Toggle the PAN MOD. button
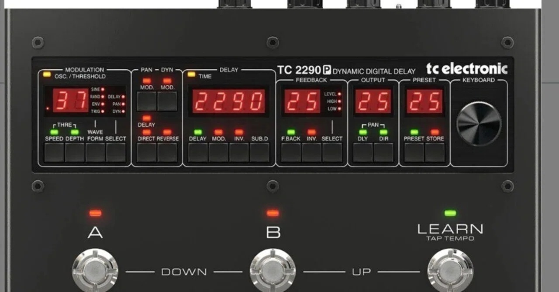This screenshot has width=559, height=292. pyautogui.click(x=146, y=101)
